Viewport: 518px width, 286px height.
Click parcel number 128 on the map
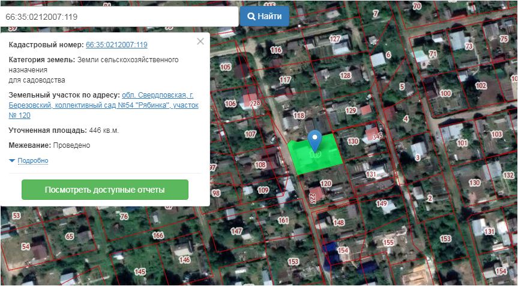(x=345, y=75)
